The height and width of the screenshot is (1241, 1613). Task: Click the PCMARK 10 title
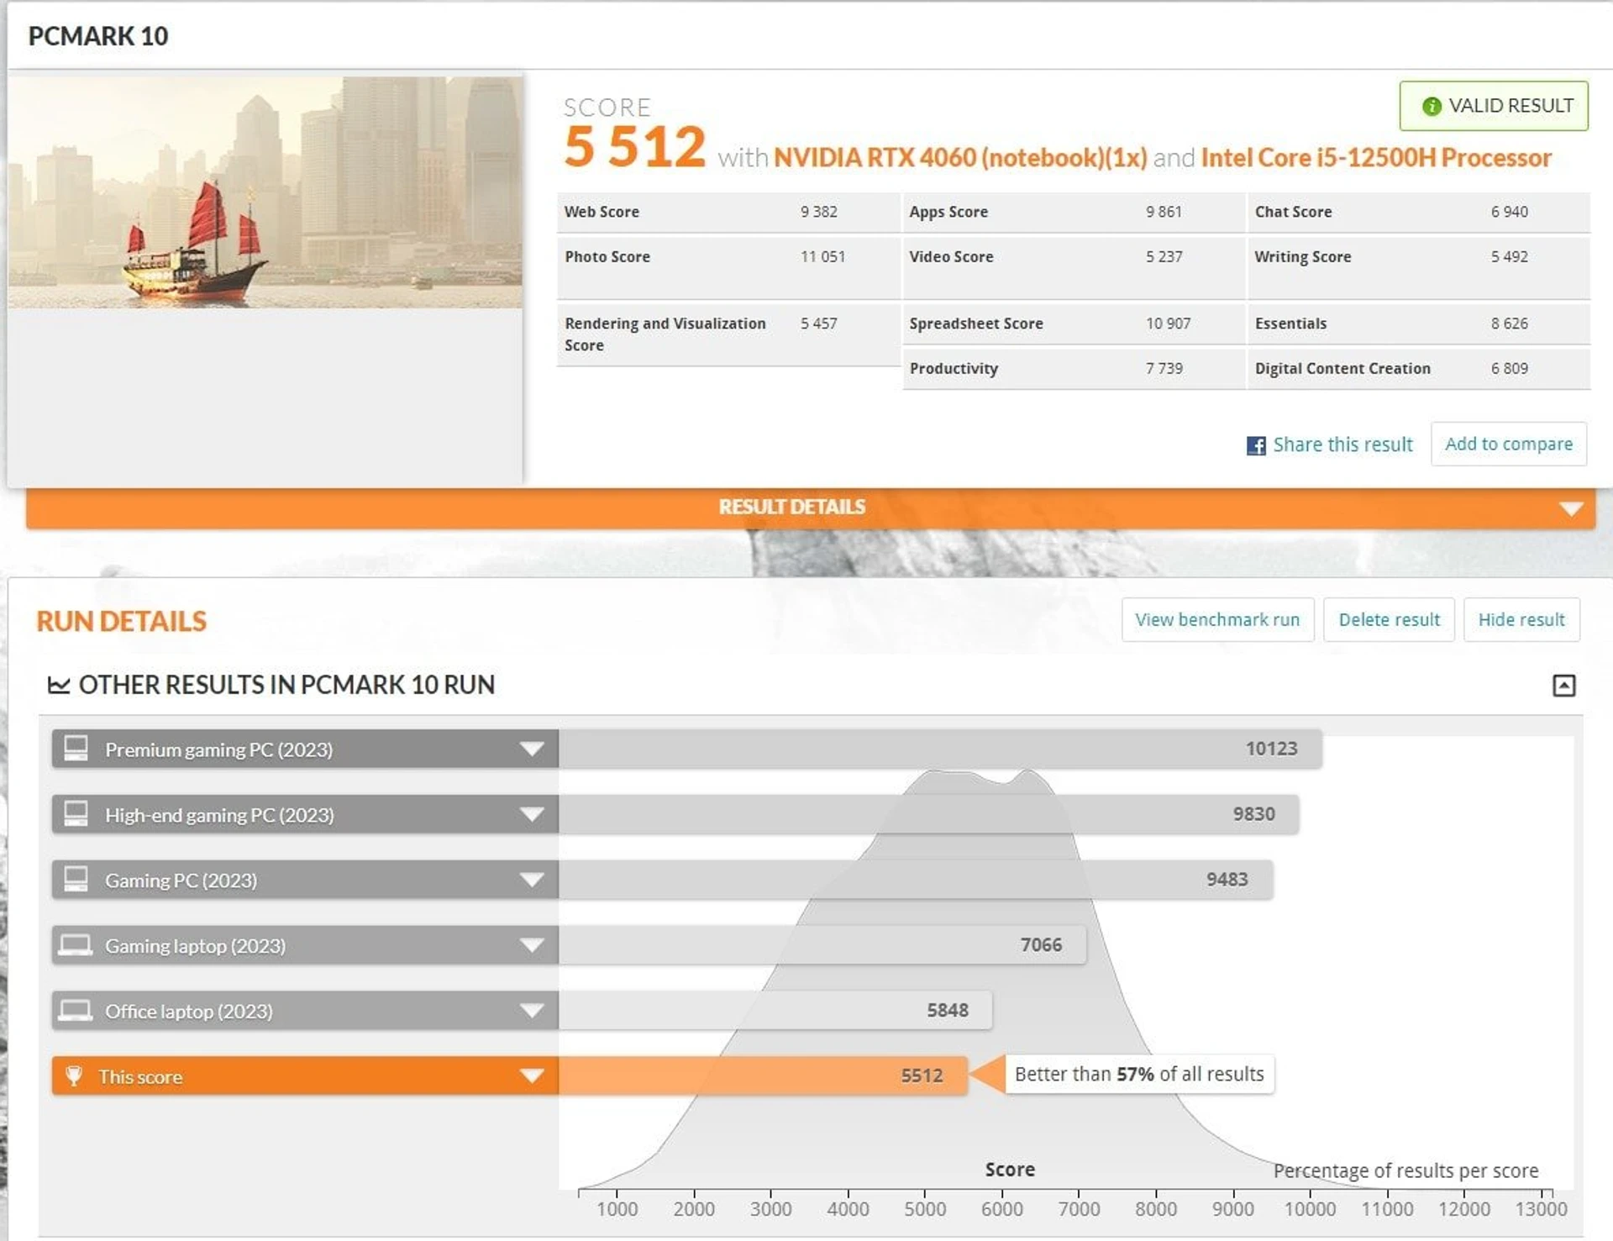pos(98,36)
